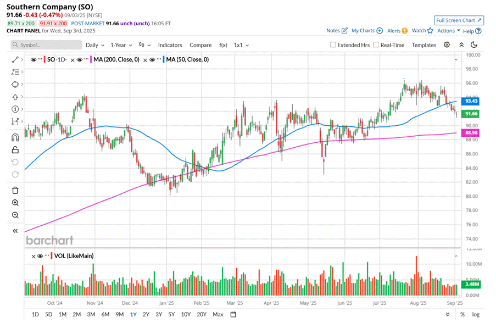
Task: Open the Templates menu
Action: click(x=424, y=45)
